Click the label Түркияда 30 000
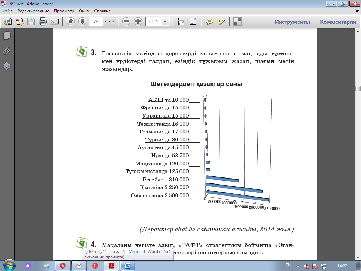 (167, 140)
